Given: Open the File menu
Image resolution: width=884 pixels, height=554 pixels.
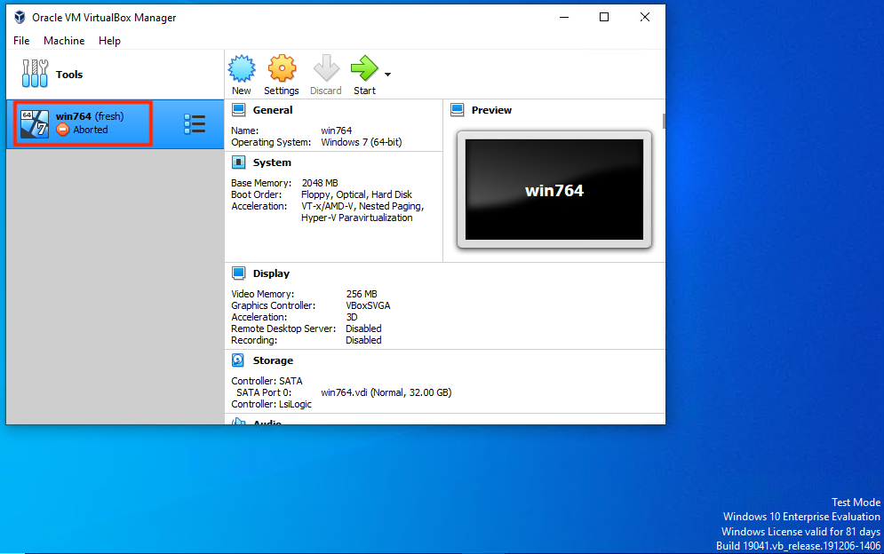Looking at the screenshot, I should coord(21,41).
